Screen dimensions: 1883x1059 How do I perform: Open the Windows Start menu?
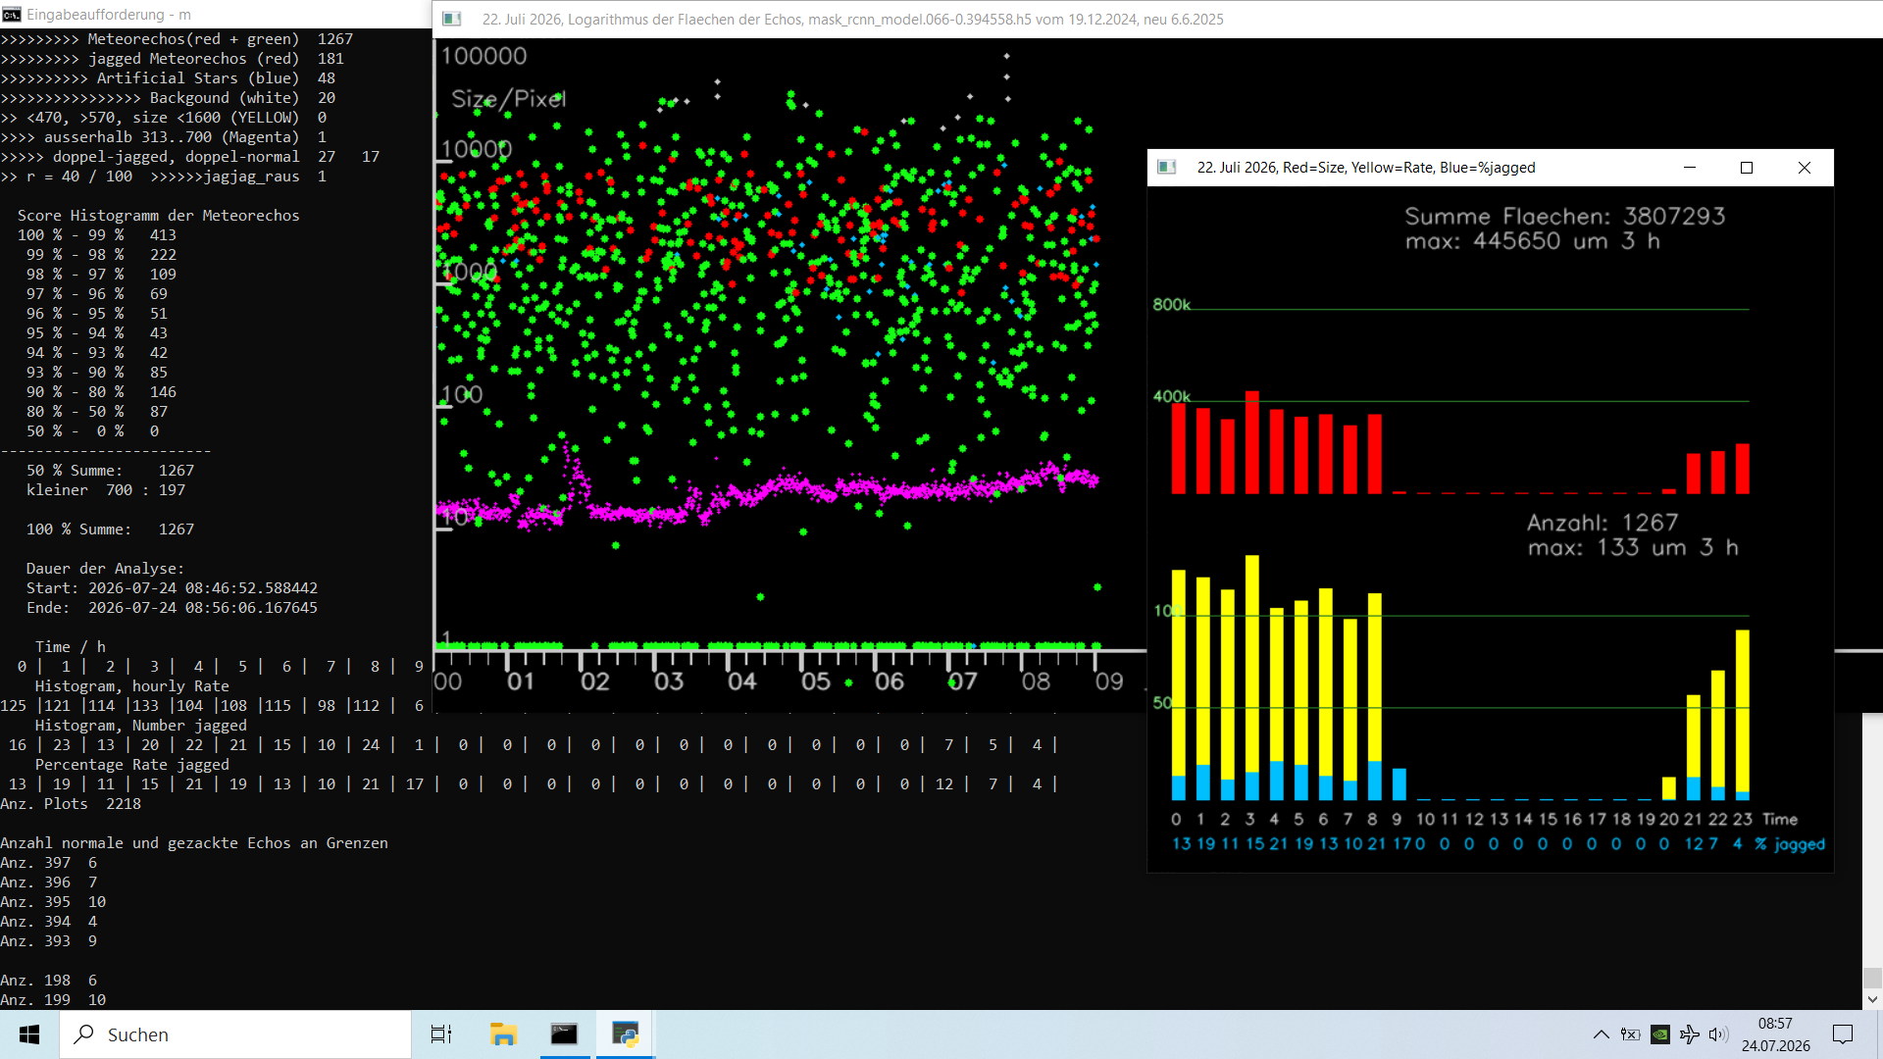pos(29,1034)
